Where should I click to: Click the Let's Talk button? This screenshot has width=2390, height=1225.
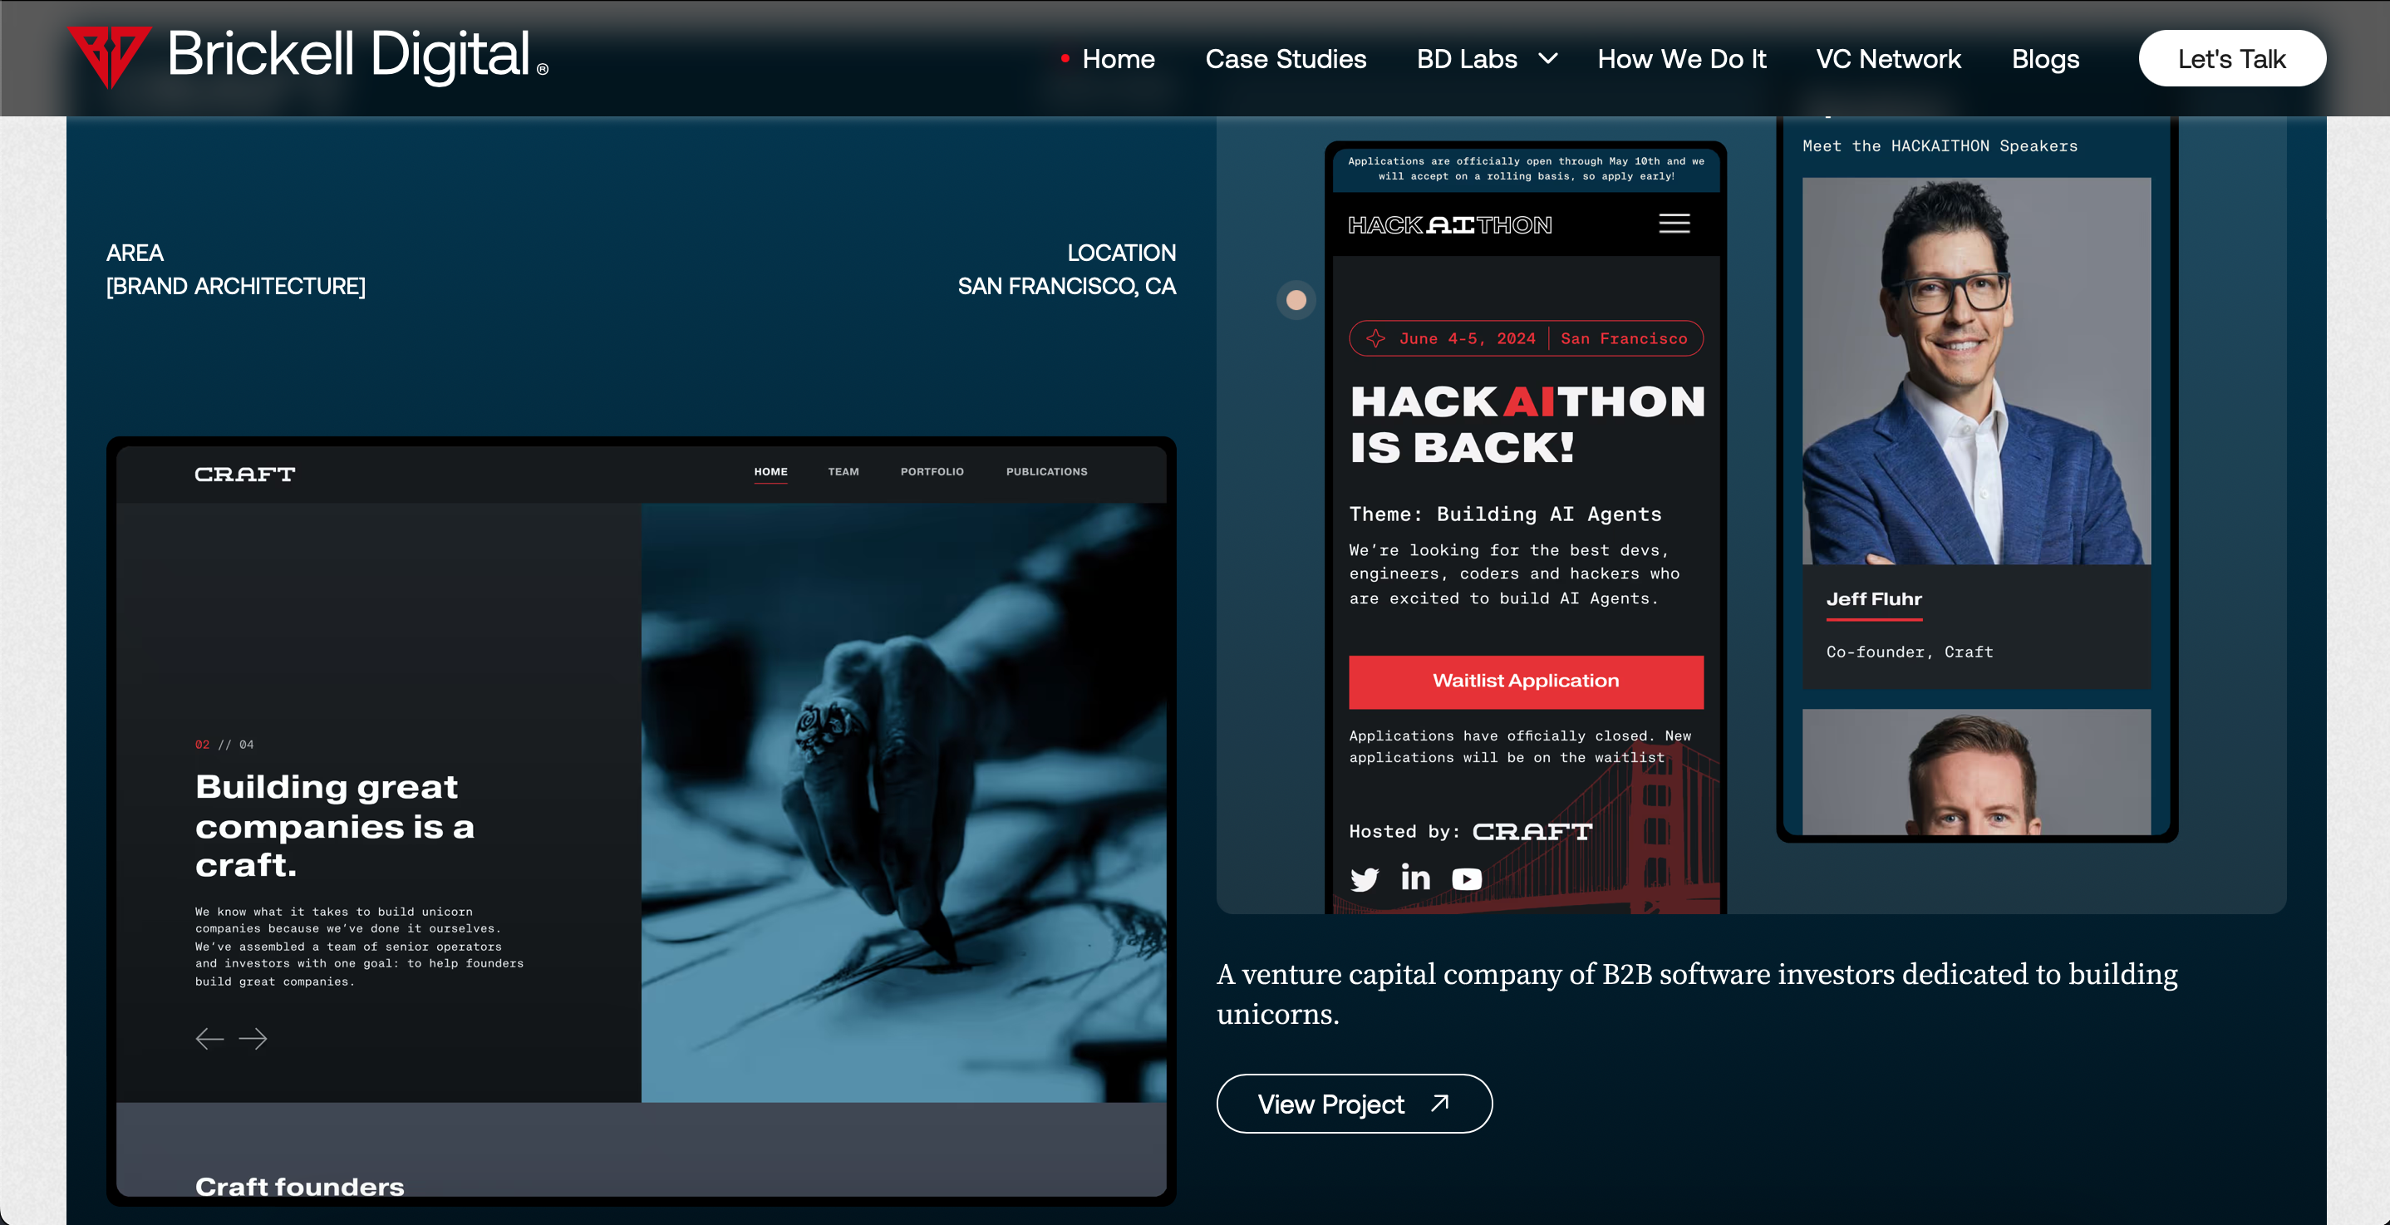coord(2231,58)
